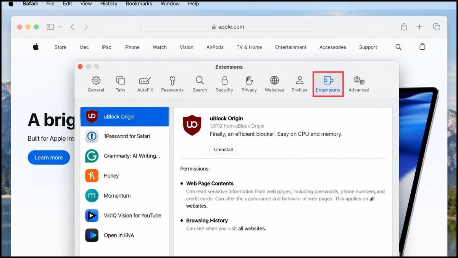Open the Vision link on apple.com

coord(187,47)
